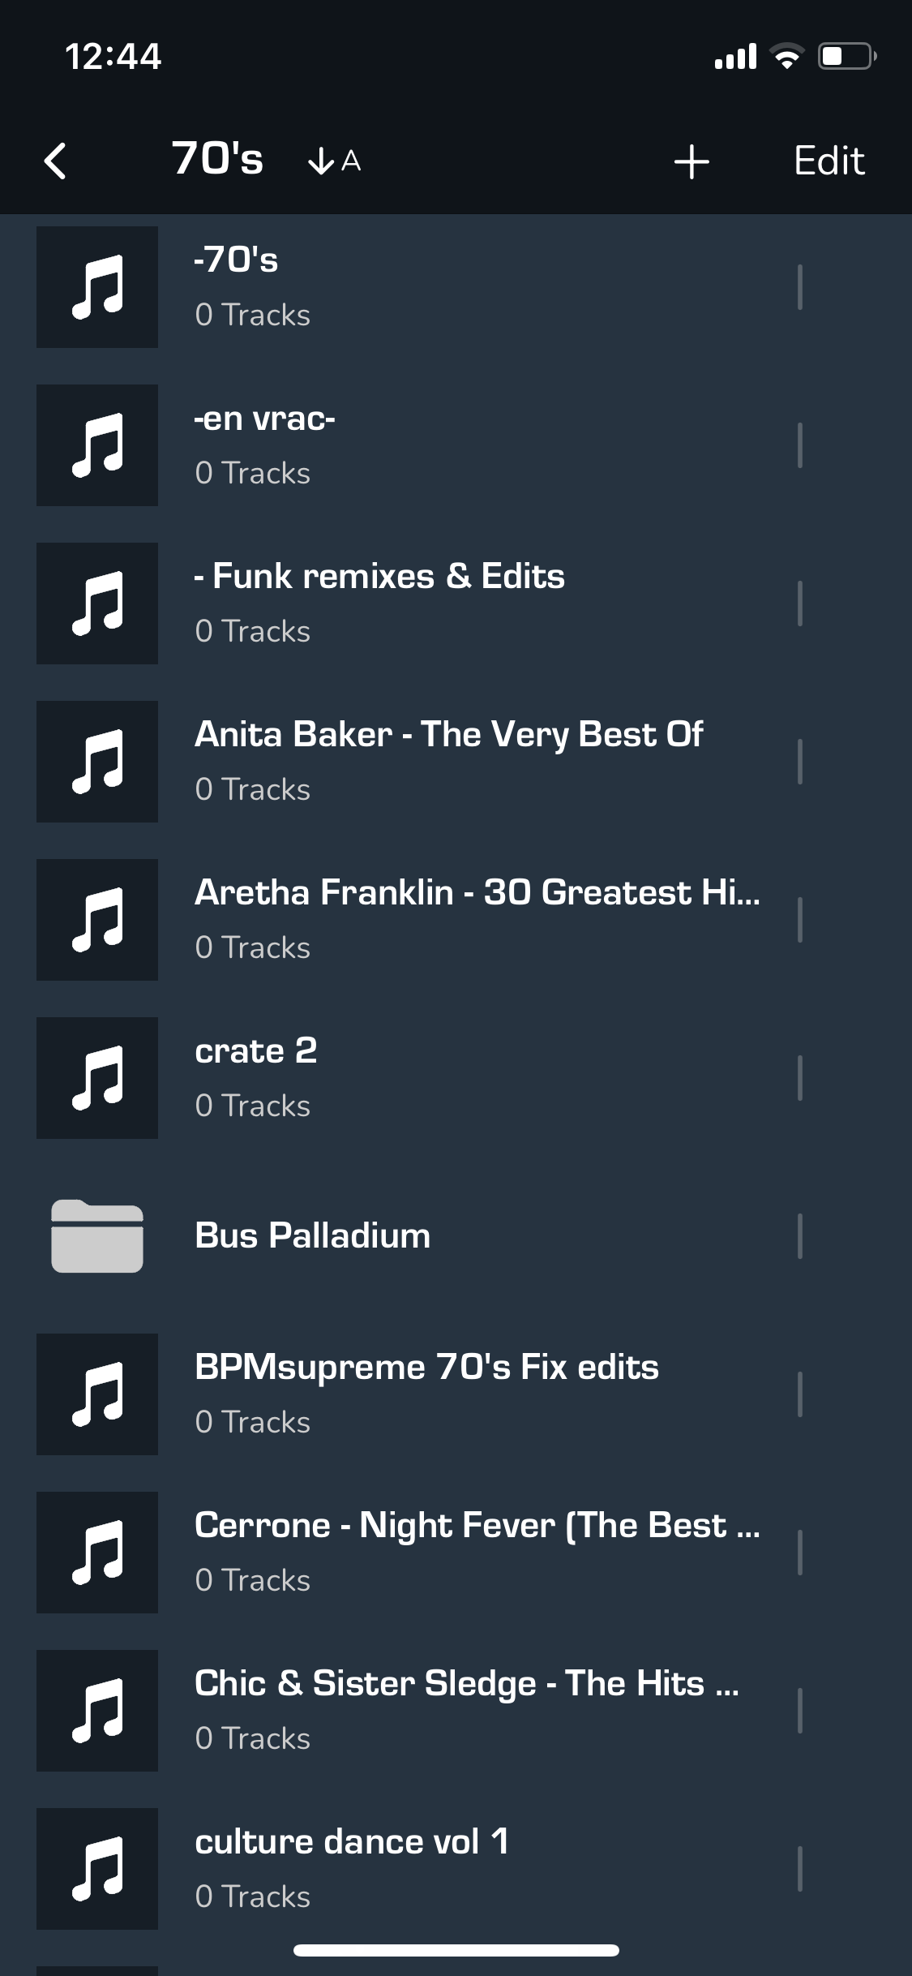The width and height of the screenshot is (912, 1976).
Task: Tap the culture dance vol 1 icon
Action: pos(97,1869)
